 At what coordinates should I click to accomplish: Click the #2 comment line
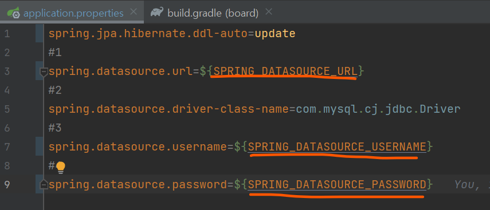pos(55,90)
